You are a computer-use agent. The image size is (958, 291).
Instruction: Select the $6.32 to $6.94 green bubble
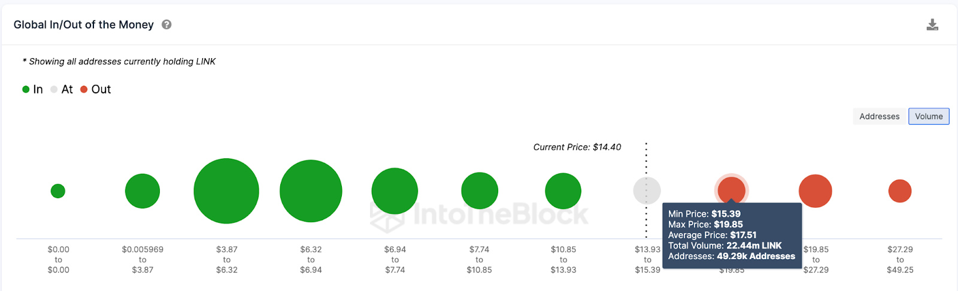click(x=311, y=191)
